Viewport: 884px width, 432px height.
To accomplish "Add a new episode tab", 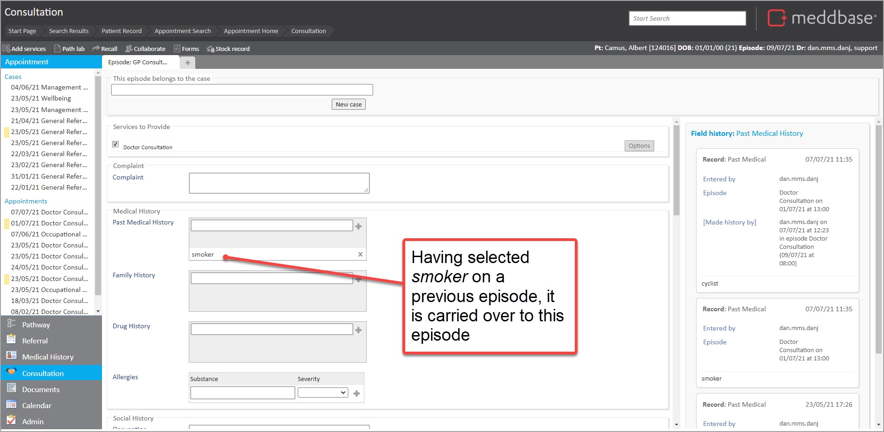I will (x=187, y=62).
